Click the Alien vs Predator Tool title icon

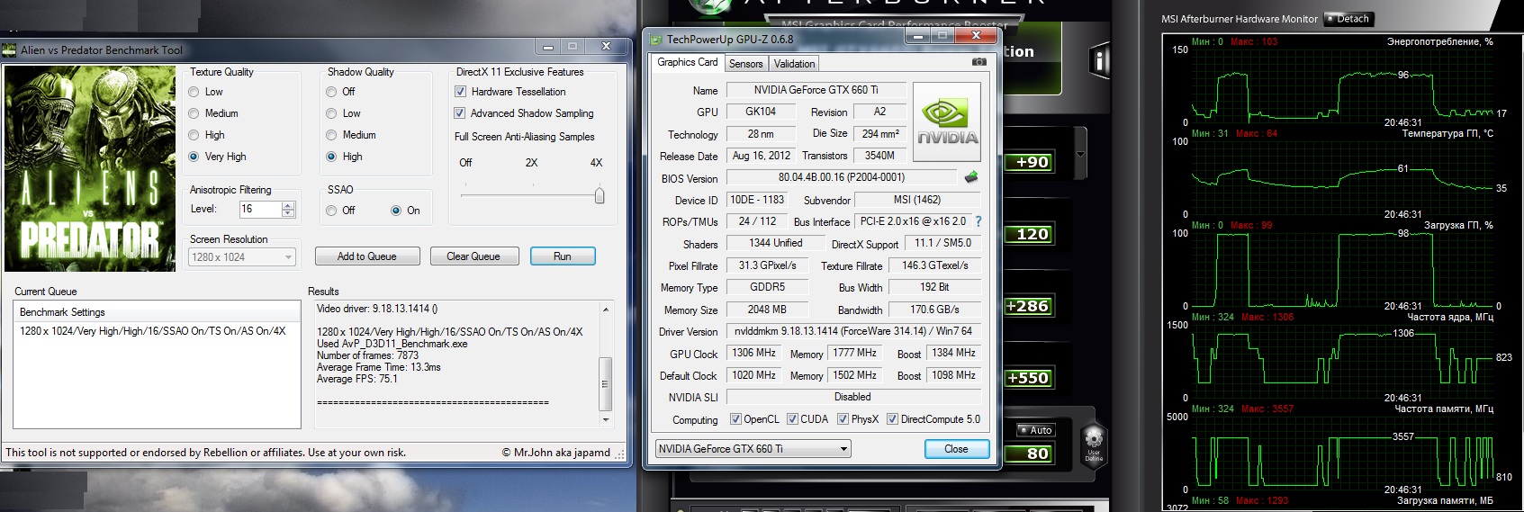[x=9, y=49]
